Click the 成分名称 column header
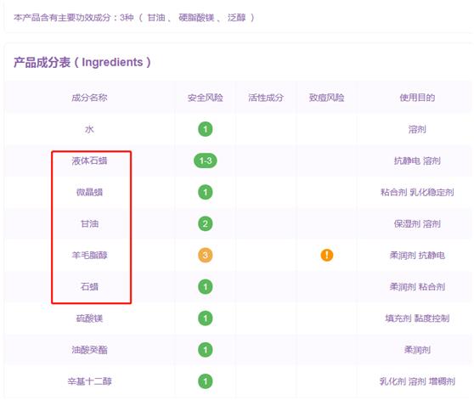 (89, 98)
